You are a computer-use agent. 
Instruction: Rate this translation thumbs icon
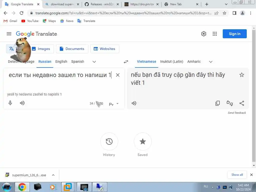pyautogui.click(x=230, y=103)
